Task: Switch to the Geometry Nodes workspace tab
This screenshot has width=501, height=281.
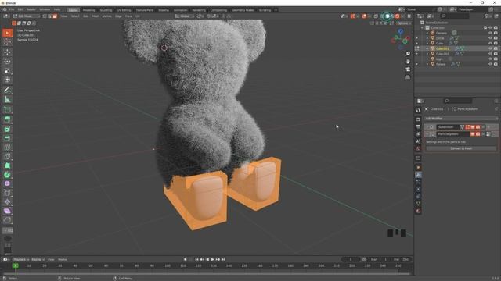Action: point(243,10)
